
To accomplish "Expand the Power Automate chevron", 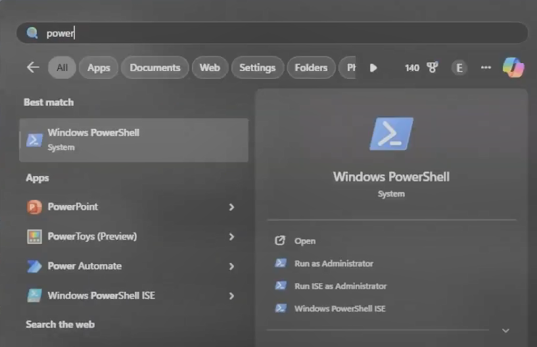I will 232,266.
